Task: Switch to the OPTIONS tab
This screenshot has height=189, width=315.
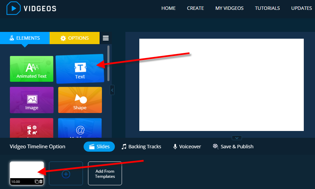Action: [x=74, y=38]
